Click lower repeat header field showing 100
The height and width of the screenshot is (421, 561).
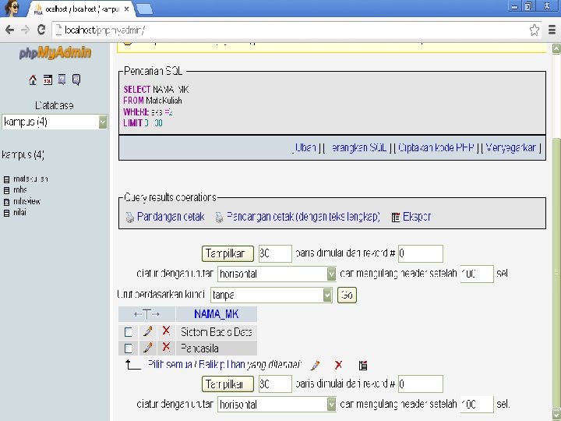click(477, 405)
